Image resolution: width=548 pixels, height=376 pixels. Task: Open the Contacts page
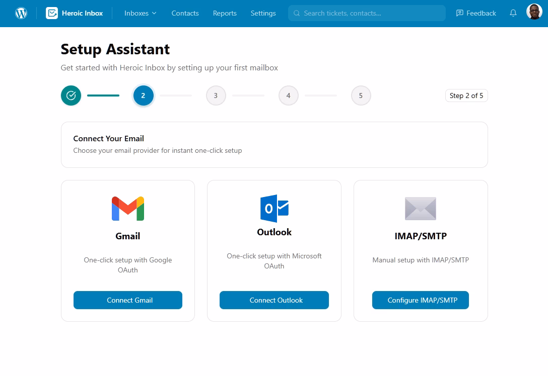point(185,13)
